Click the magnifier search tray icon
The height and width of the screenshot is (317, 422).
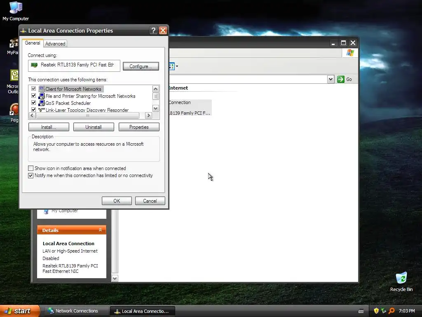click(x=392, y=311)
